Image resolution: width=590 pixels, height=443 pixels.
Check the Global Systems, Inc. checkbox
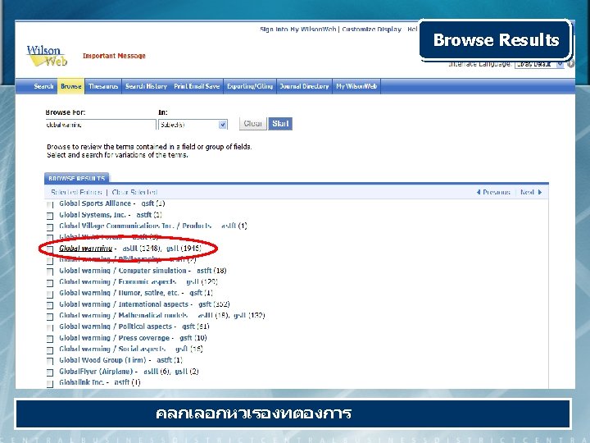[x=50, y=216]
